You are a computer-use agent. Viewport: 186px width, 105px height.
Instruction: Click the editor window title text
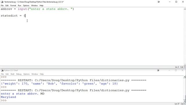34,2
